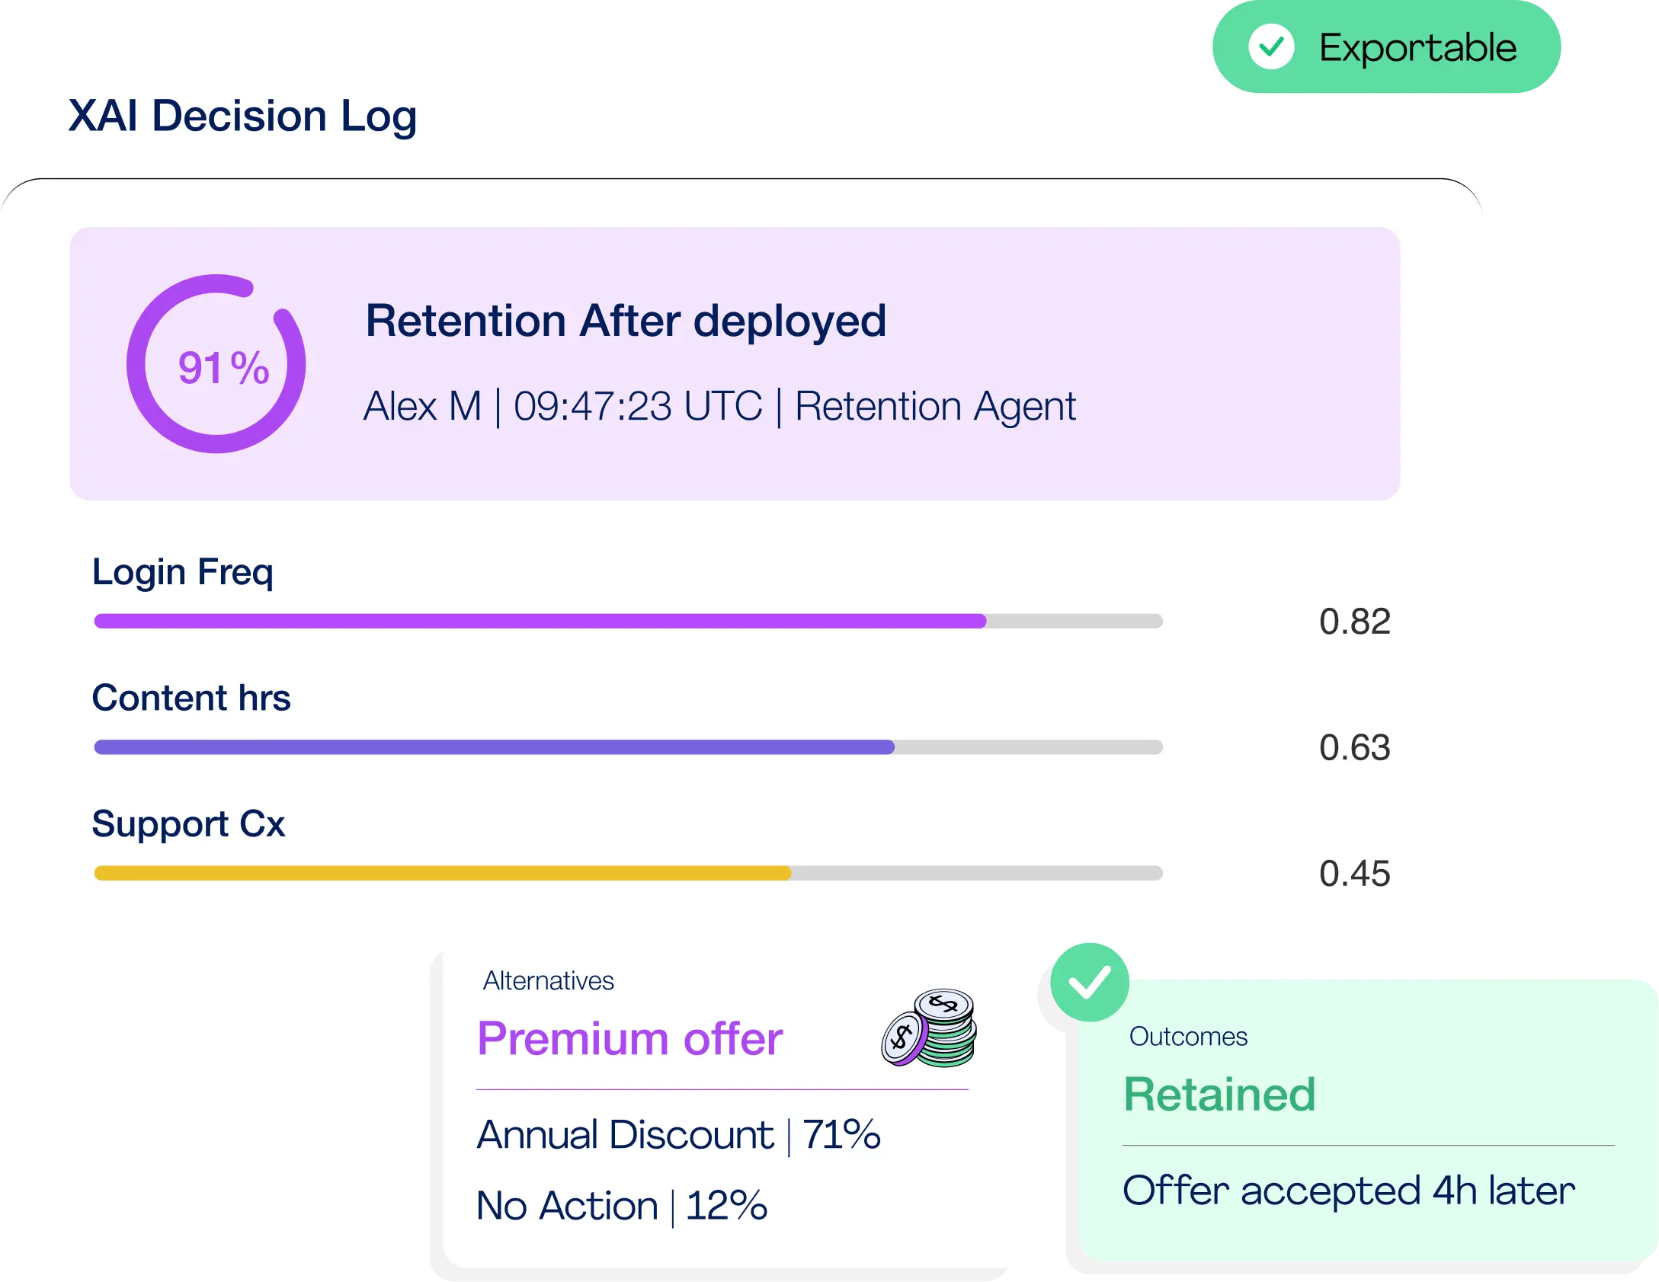Click the Support Cx value 0.45

pyautogui.click(x=1354, y=874)
